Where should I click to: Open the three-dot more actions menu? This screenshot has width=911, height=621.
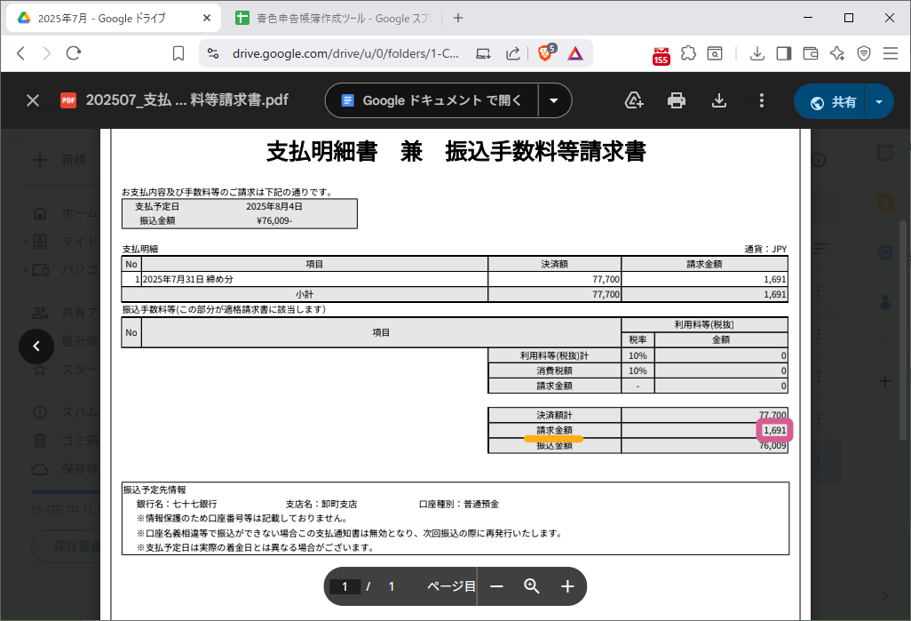pyautogui.click(x=762, y=100)
